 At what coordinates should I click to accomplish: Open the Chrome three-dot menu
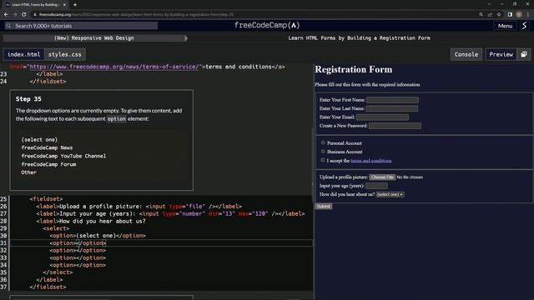pyautogui.click(x=528, y=15)
